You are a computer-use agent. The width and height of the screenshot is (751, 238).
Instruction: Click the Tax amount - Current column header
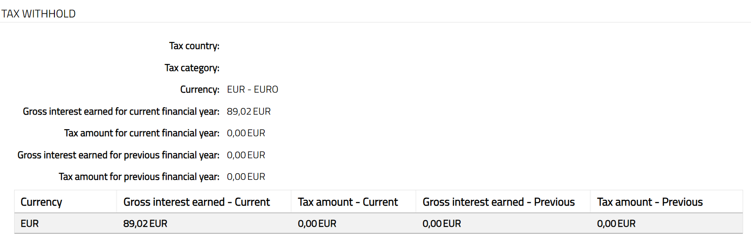[x=347, y=202]
